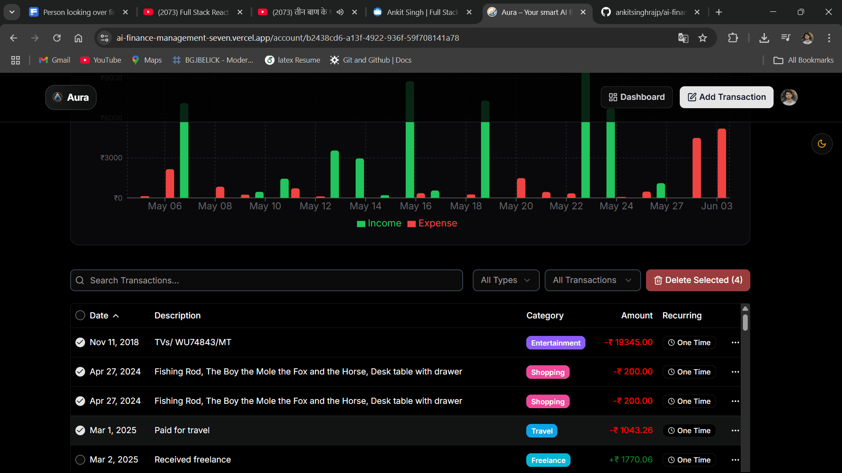The height and width of the screenshot is (473, 842).
Task: Open media control icon in toolbar
Action: [785, 38]
